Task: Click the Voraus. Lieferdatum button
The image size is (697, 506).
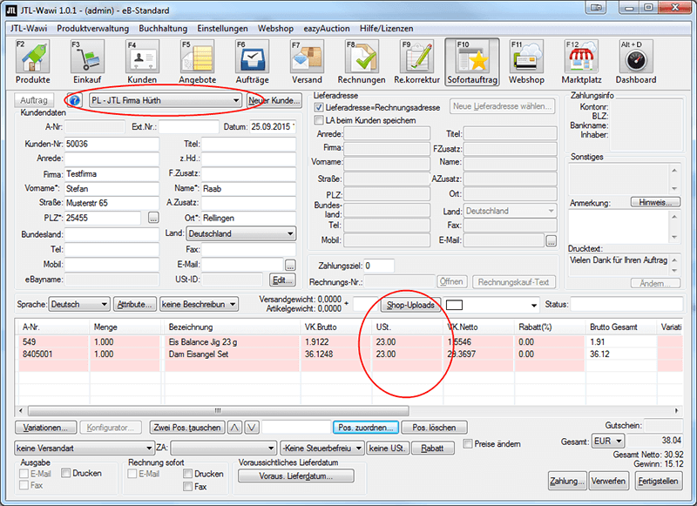Action: pos(296,476)
